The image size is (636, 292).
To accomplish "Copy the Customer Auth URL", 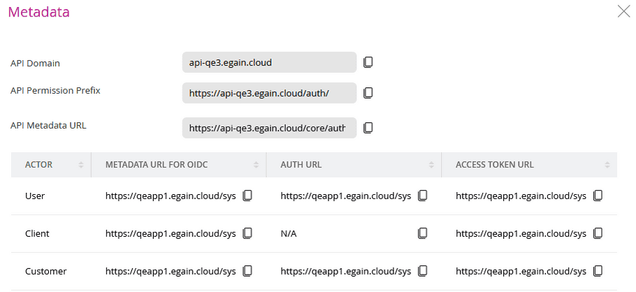I will tap(422, 271).
